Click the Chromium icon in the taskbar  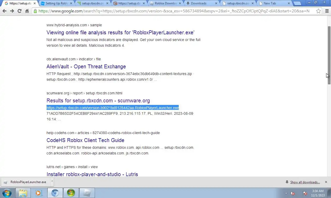tap(55, 193)
